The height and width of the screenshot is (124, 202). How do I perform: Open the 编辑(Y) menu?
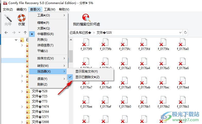[21, 9]
